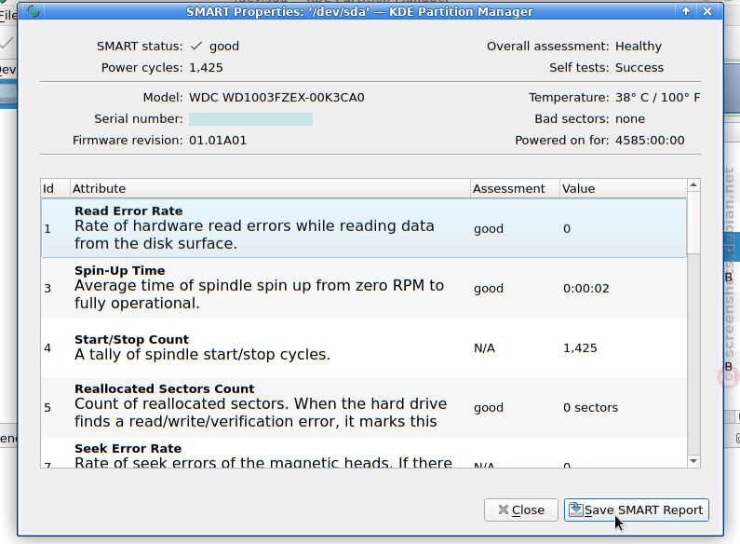740x544 pixels.
Task: Click the X in the title bar
Action: (x=707, y=11)
